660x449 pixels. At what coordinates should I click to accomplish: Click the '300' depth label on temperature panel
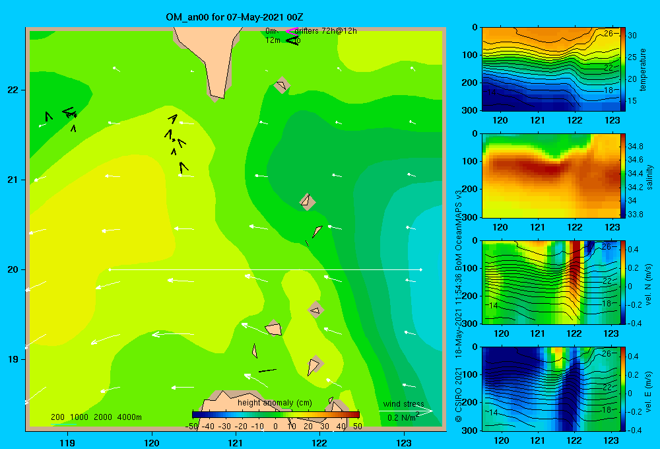tap(471, 110)
